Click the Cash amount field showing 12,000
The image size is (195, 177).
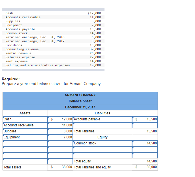[60, 119]
